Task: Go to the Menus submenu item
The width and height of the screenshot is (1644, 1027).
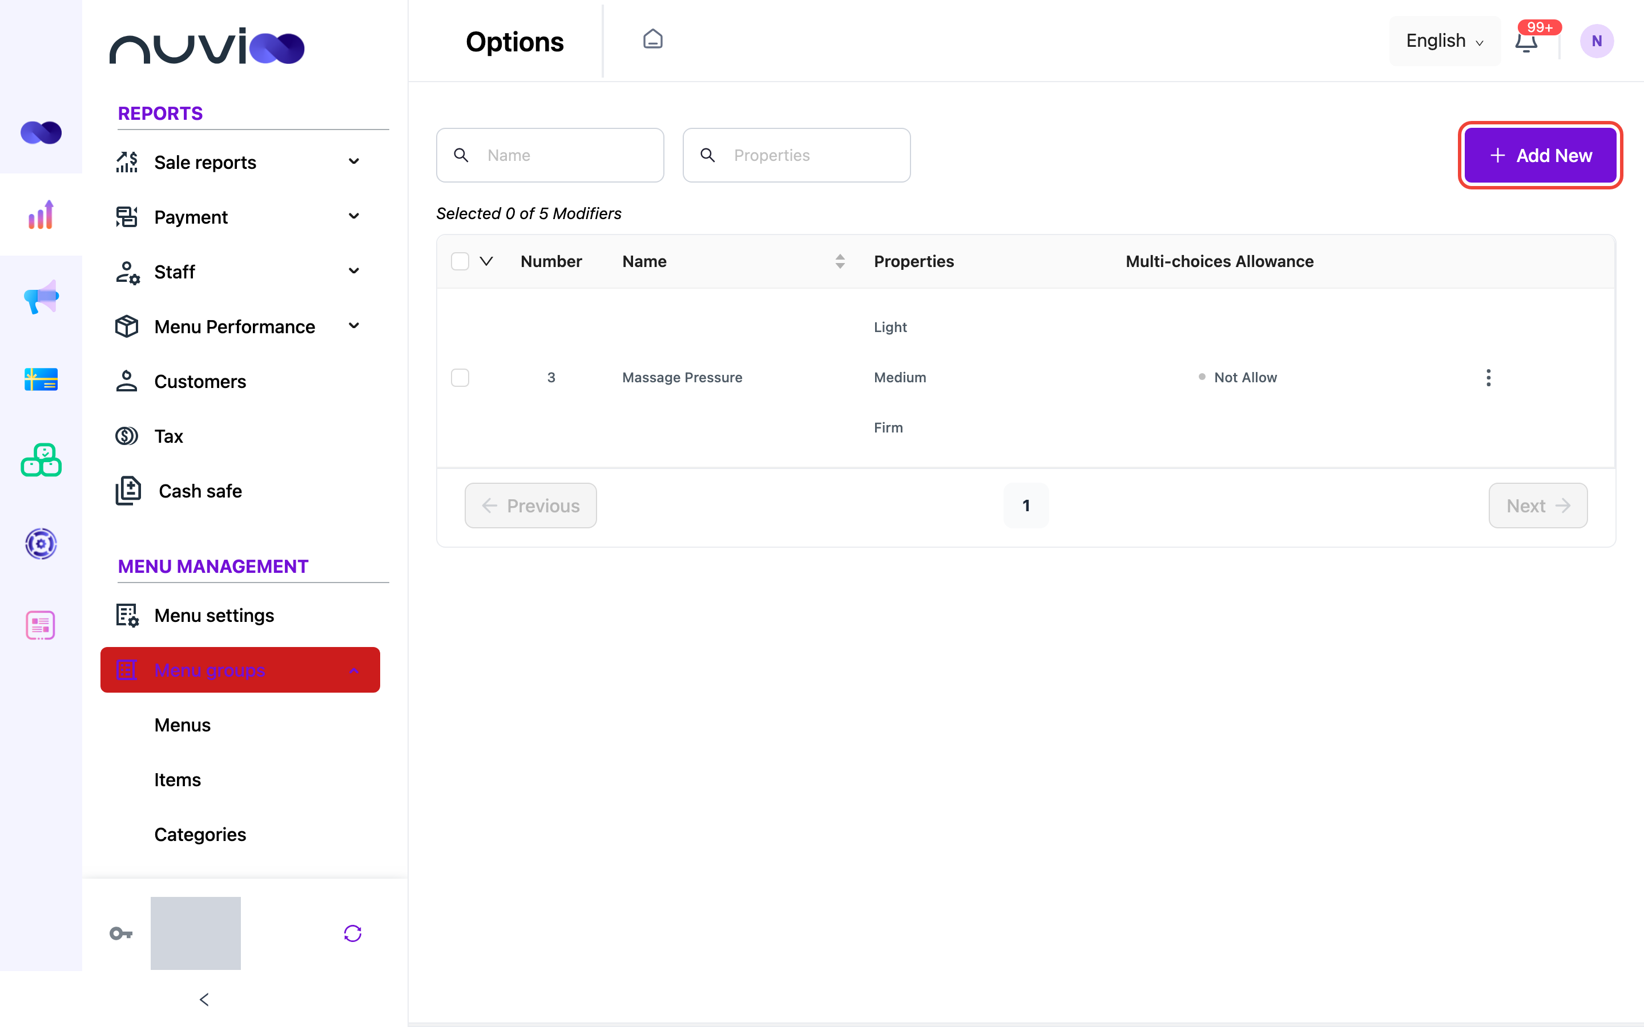Action: [182, 725]
